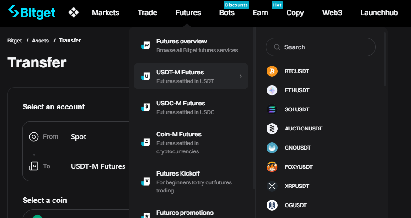
Task: Go to Bitget breadcrumb link
Action: 15,41
